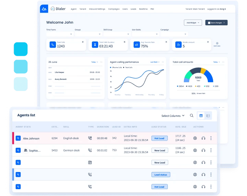Click Alex Johnson's call type icon
Image resolution: width=247 pixels, height=196 pixels.
[x=90, y=138]
